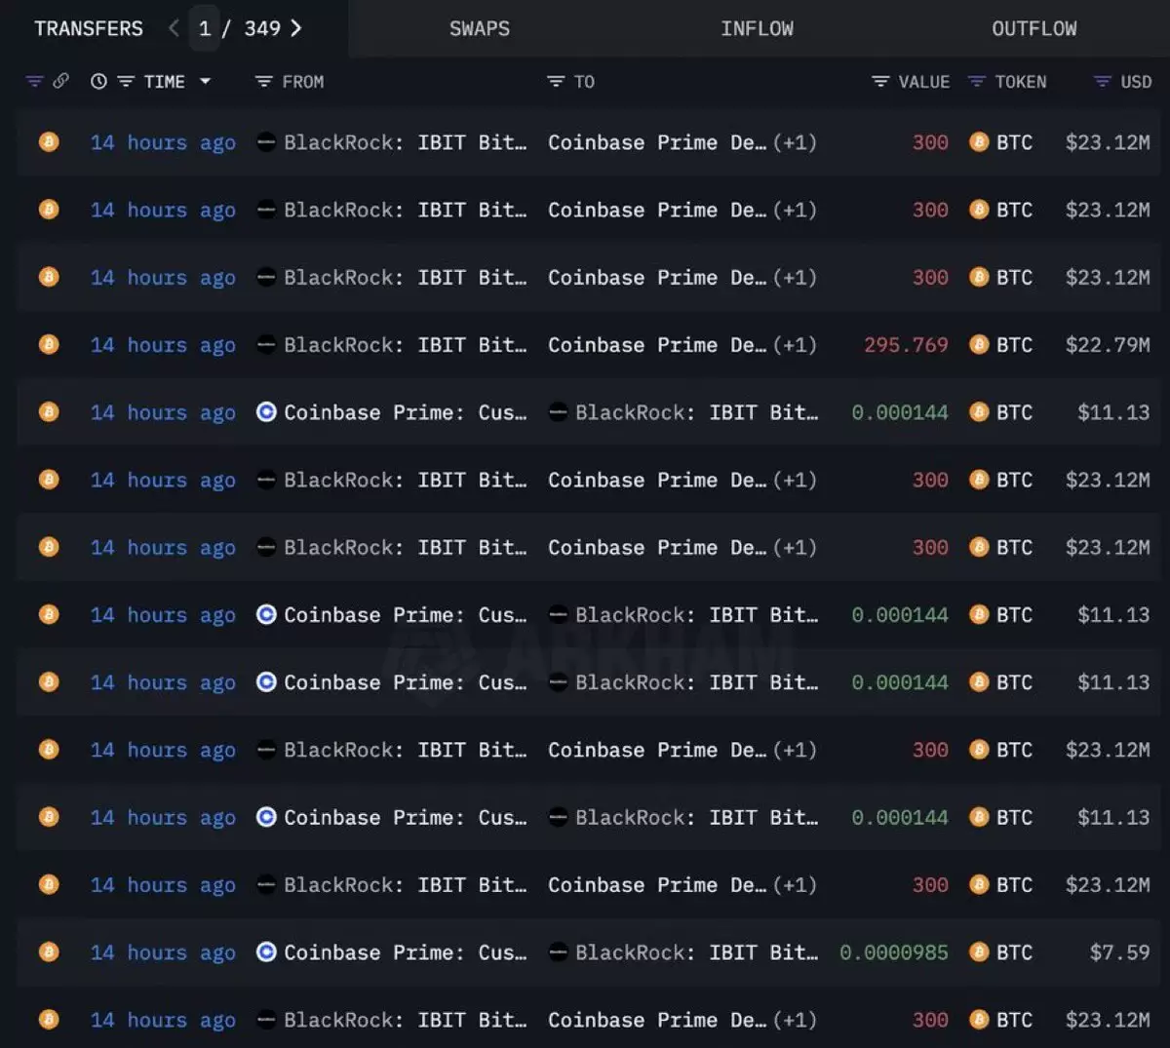Screen dimensions: 1170x1048
Task: Open the all-filters icon left of the link icon
Action: pos(34,81)
